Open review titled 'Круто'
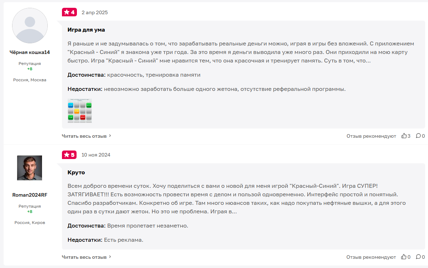Viewport: 428px width, 268px height. [76, 173]
